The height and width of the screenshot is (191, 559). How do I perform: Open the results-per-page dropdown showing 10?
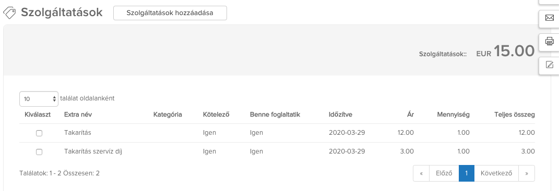(39, 99)
